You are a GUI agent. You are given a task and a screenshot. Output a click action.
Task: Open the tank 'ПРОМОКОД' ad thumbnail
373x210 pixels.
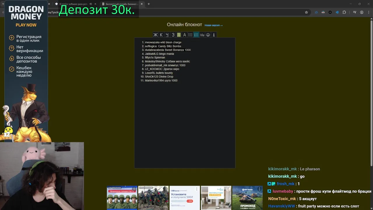(x=247, y=198)
